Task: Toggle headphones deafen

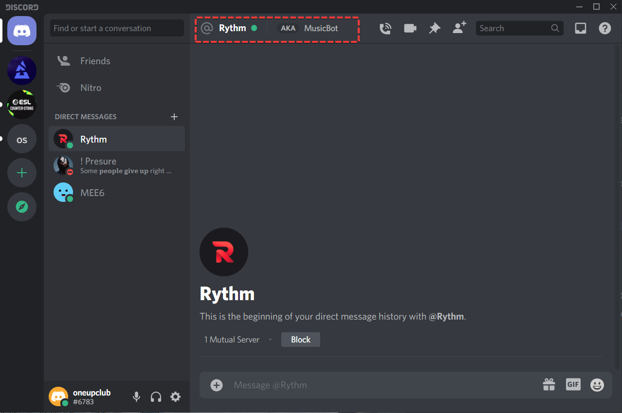Action: 156,397
